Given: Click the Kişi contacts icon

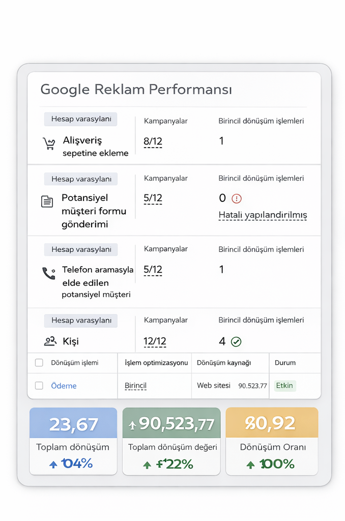Looking at the screenshot, I should coord(50,341).
